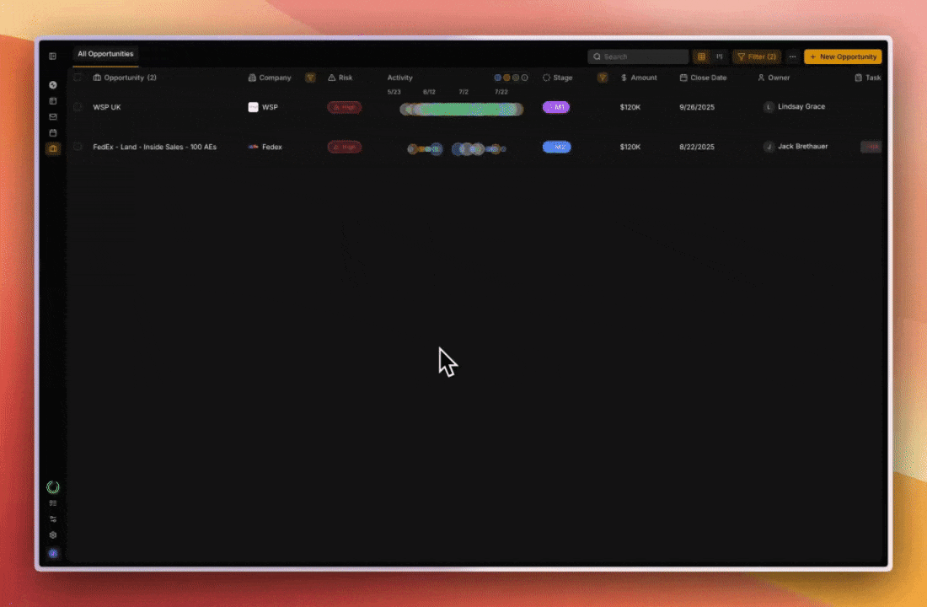
Task: Click the briefcase opportunities icon in sidebar
Action: click(x=53, y=149)
